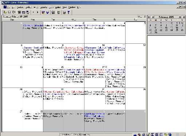
Task: Click the blue down-arrow toolbar icon
Action: [47, 12]
